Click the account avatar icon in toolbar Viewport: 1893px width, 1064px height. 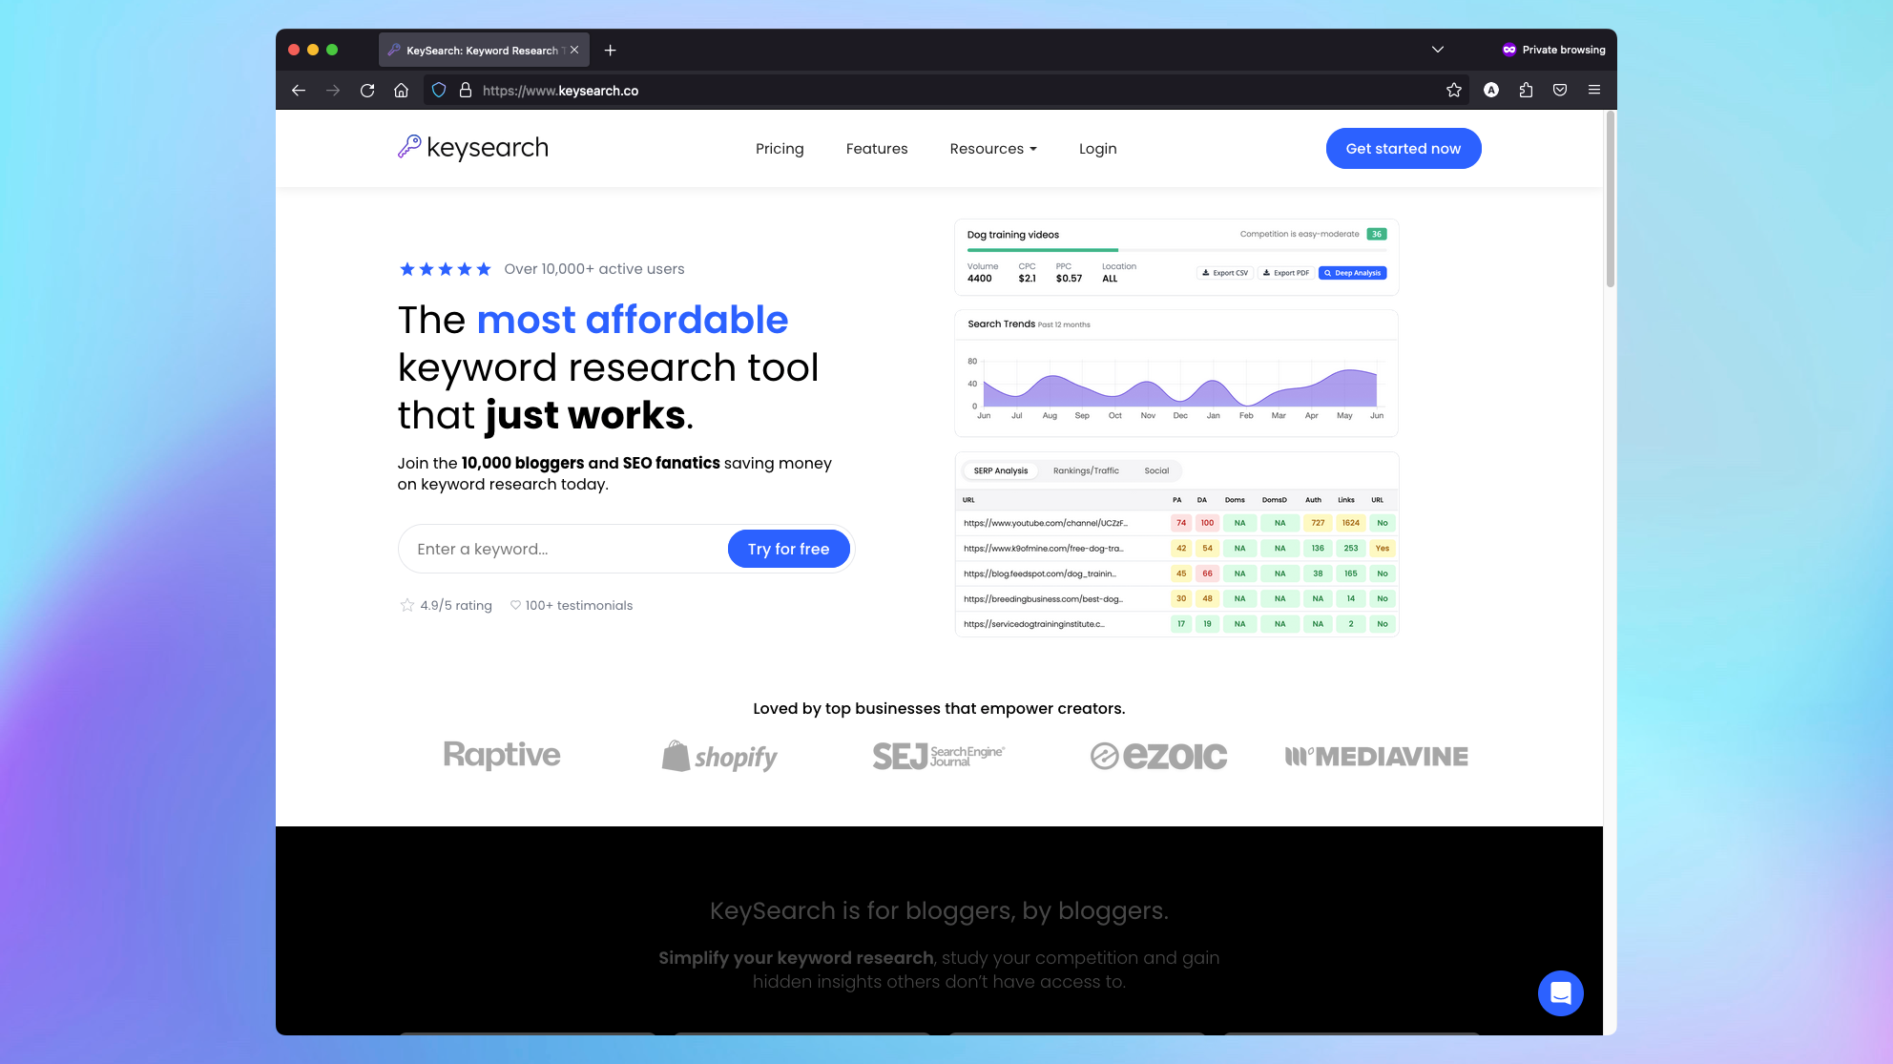click(1491, 91)
